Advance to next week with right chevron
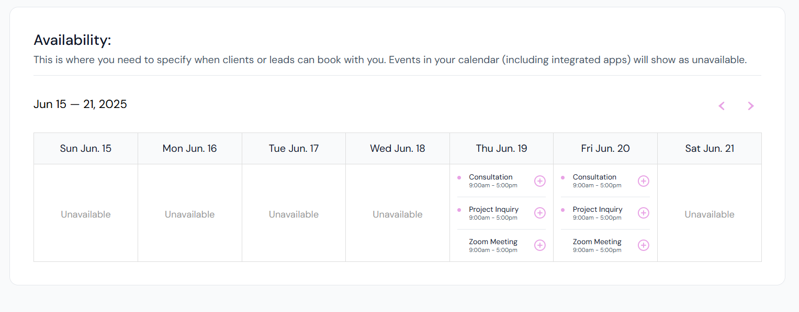Viewport: 799px width, 312px height. coord(751,106)
